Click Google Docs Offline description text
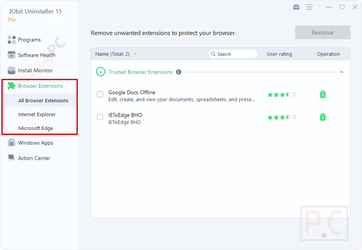Image resolution: width=362 pixels, height=250 pixels. [x=181, y=100]
